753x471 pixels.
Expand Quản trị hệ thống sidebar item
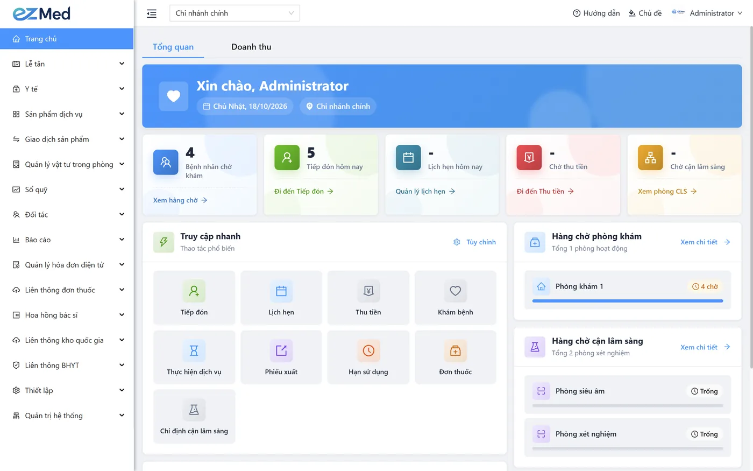pos(67,416)
